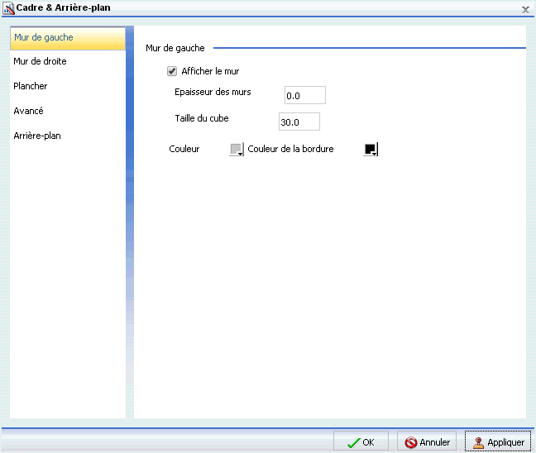Click the dialog title bar chart icon
The width and height of the screenshot is (536, 453).
coord(8,8)
